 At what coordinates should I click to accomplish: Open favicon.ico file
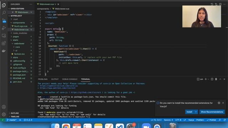[19, 54]
